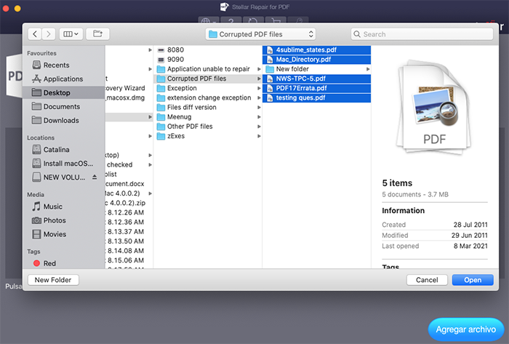The height and width of the screenshot is (344, 509).
Task: Select the Music media item
Action: coord(52,207)
